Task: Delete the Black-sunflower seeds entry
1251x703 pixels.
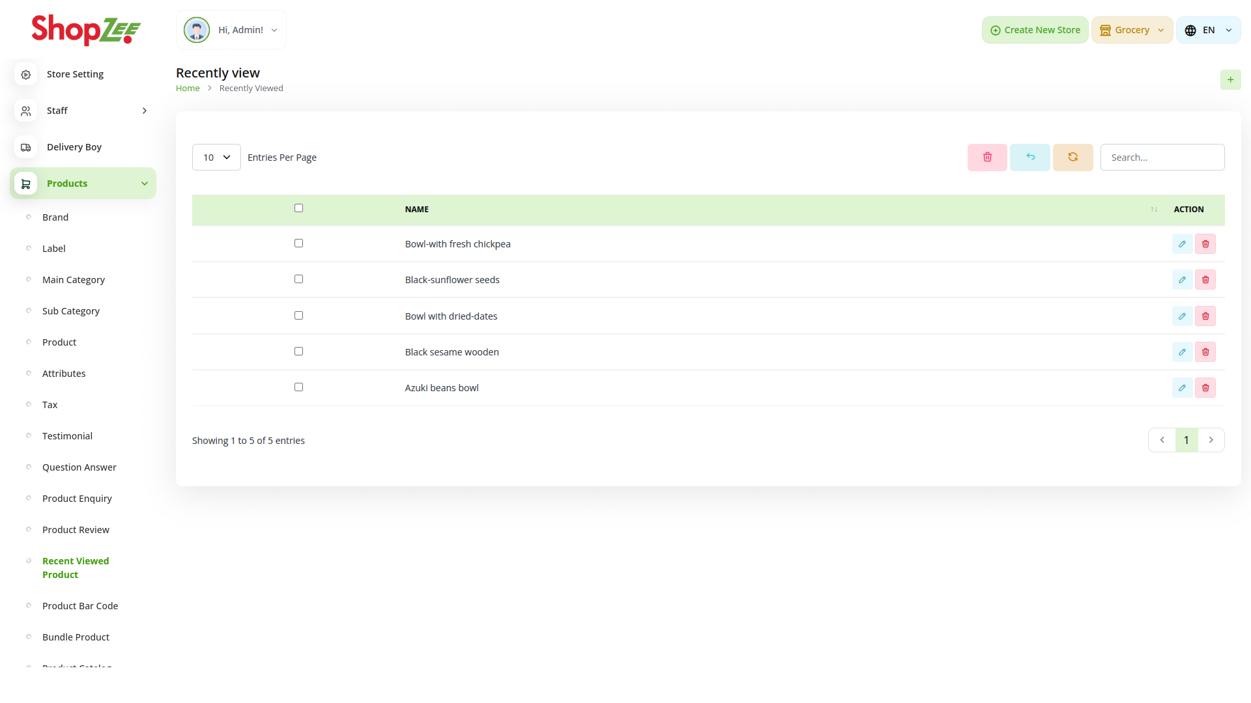Action: pos(1205,280)
